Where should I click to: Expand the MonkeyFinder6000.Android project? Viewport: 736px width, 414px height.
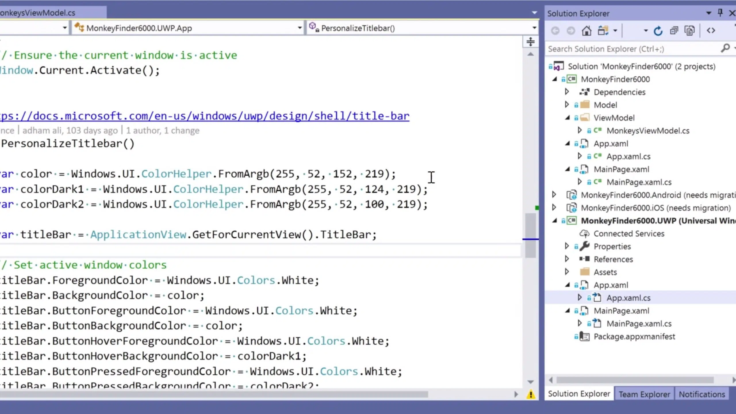click(554, 195)
